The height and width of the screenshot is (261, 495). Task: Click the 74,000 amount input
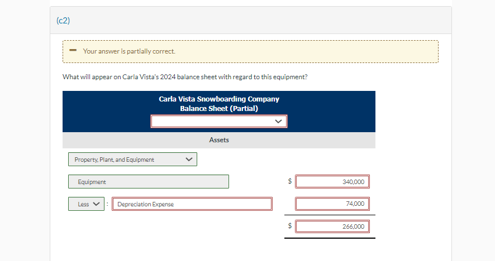point(332,204)
